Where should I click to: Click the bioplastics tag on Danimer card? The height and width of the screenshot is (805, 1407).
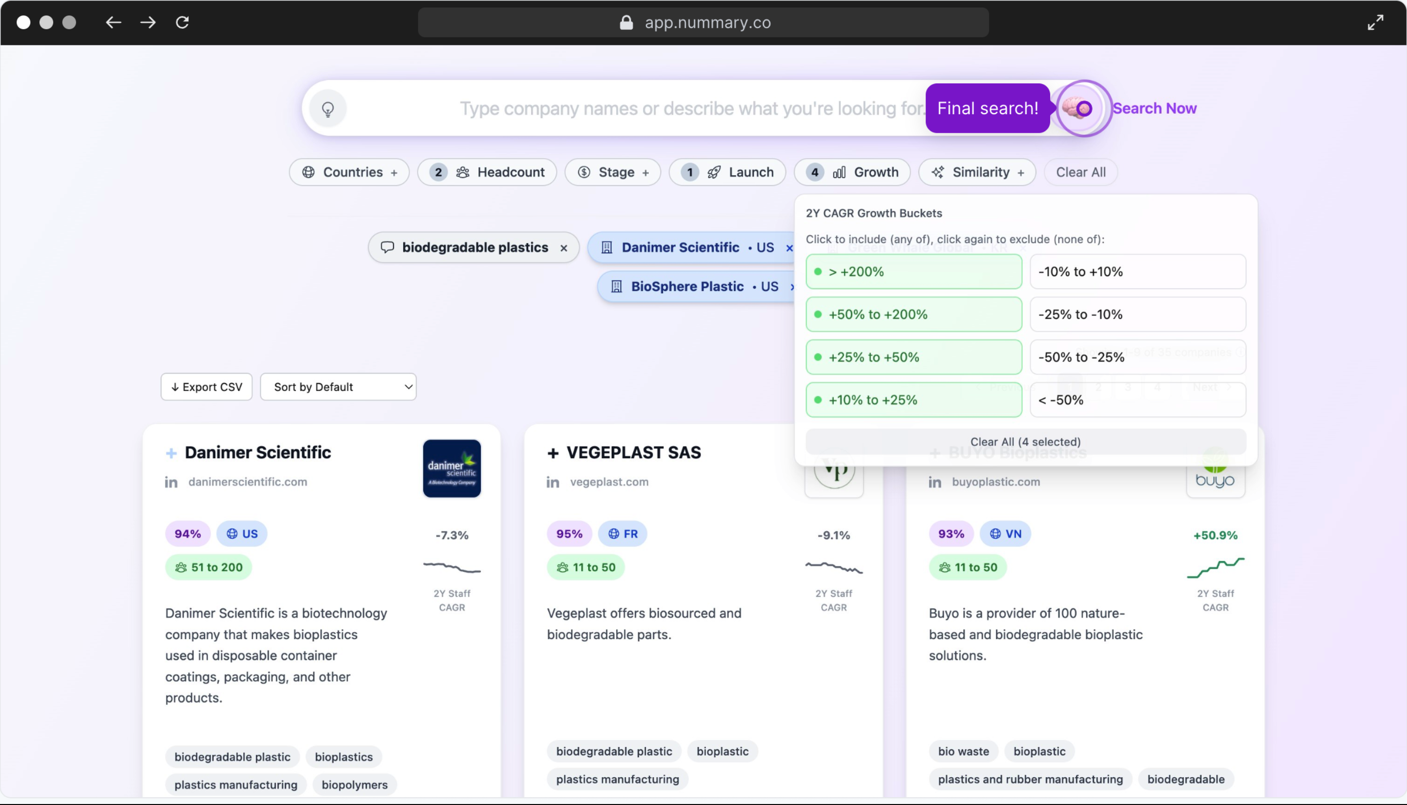click(344, 758)
